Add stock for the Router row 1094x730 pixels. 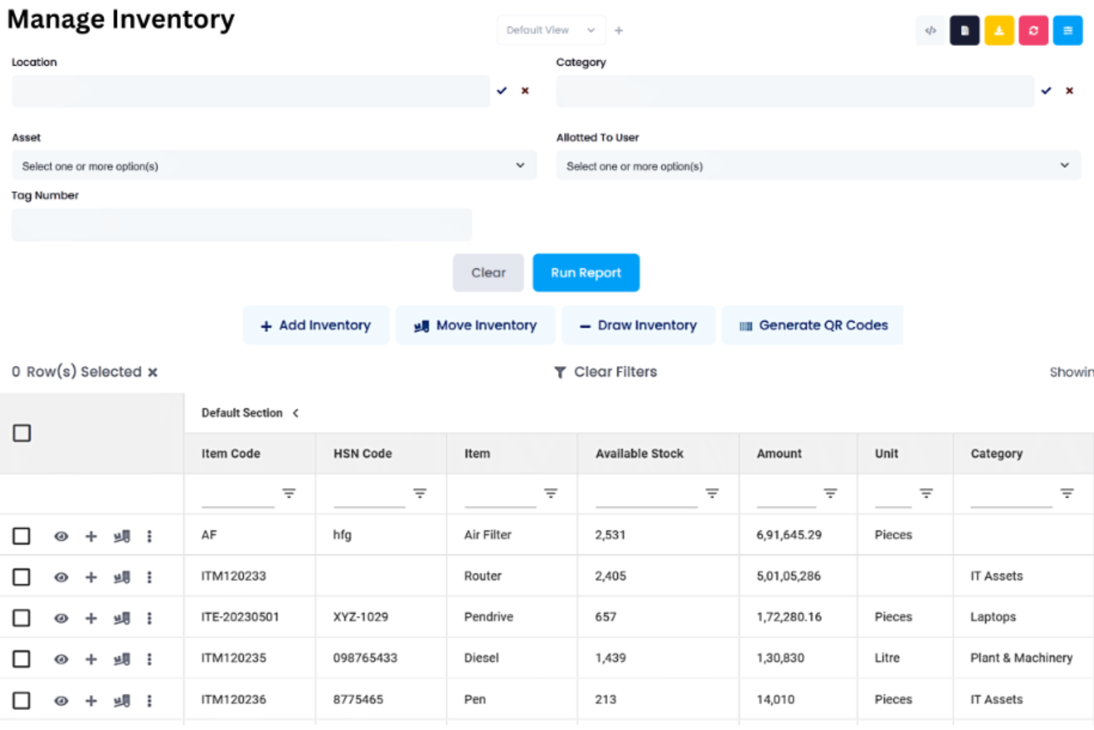pyautogui.click(x=91, y=577)
